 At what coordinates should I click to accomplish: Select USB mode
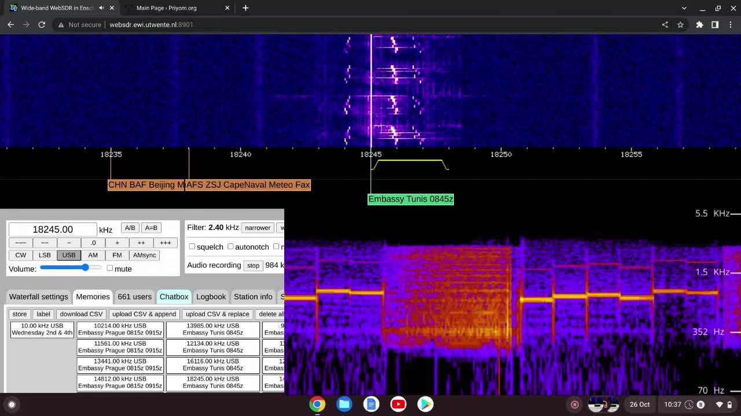click(x=69, y=255)
